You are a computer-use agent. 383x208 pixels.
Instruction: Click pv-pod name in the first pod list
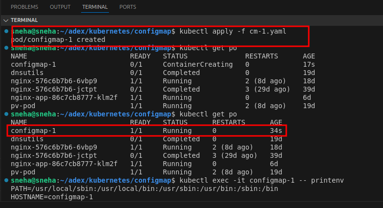[23, 106]
